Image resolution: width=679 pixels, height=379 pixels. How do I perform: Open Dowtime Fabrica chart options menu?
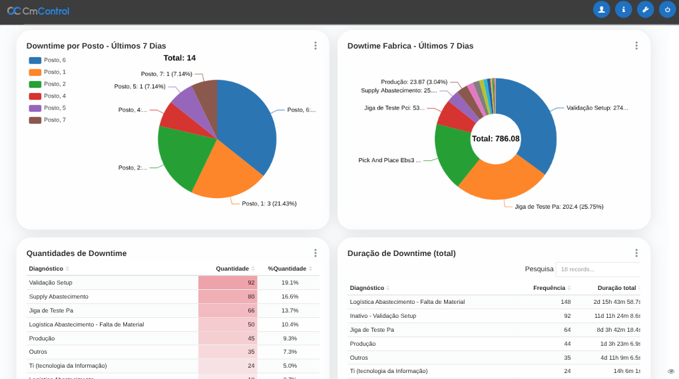point(636,46)
